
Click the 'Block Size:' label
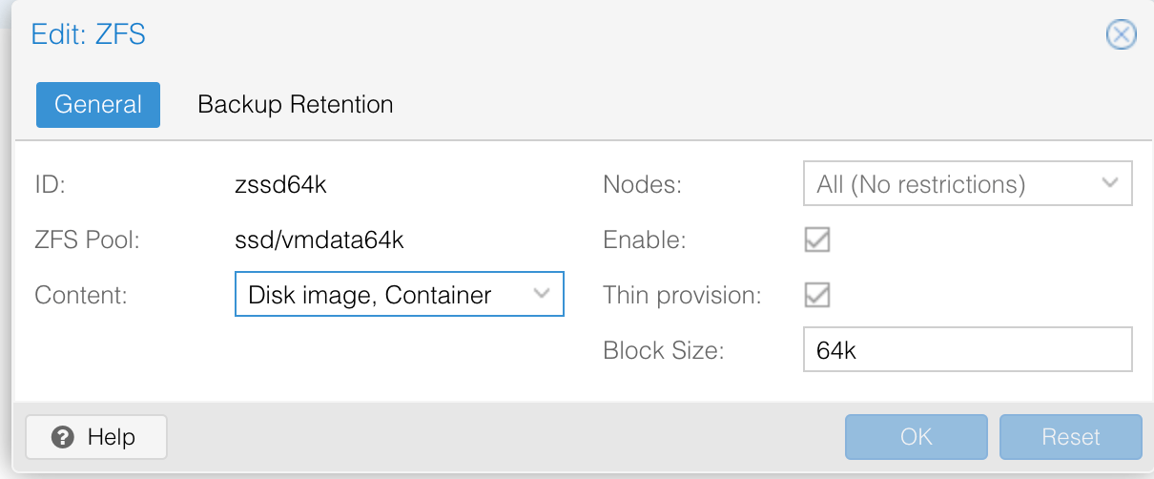[x=663, y=350]
